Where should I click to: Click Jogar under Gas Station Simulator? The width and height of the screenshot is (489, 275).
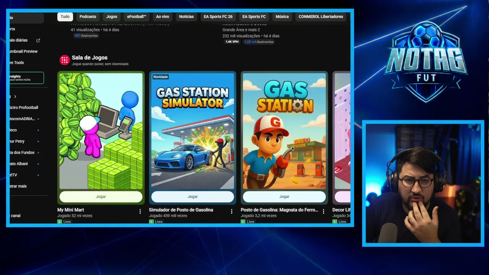coord(193,197)
